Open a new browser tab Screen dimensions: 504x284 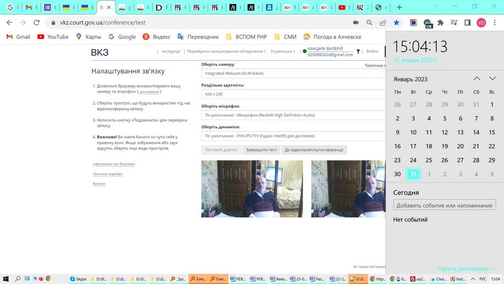399,7
